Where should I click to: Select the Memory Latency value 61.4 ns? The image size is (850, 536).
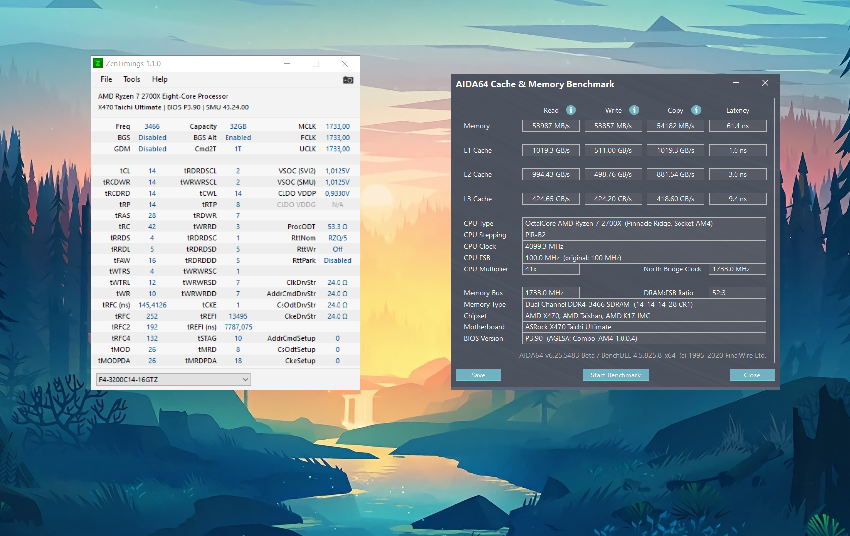738,126
